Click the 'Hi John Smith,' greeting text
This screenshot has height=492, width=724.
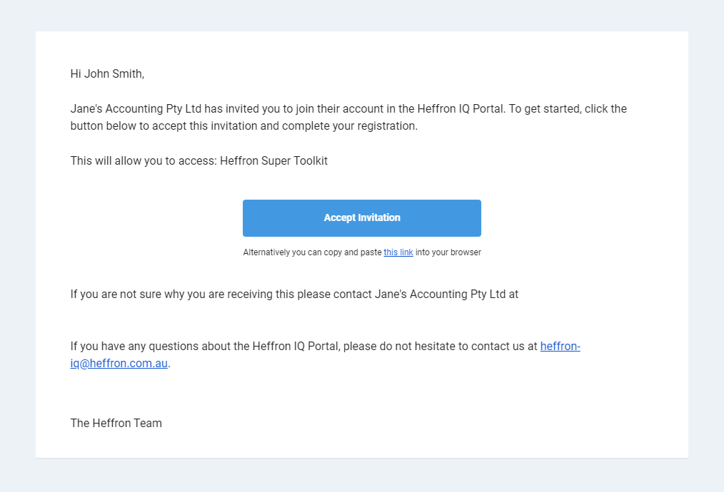pyautogui.click(x=107, y=73)
